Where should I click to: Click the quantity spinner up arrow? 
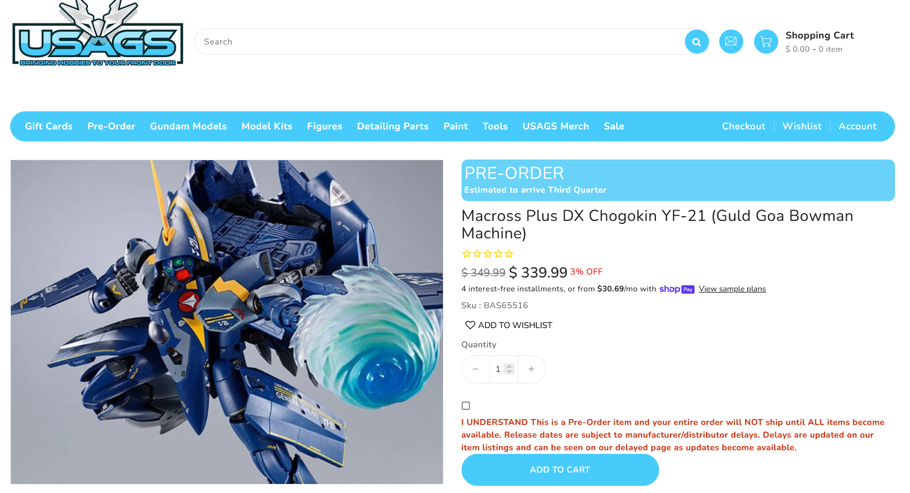[509, 366]
